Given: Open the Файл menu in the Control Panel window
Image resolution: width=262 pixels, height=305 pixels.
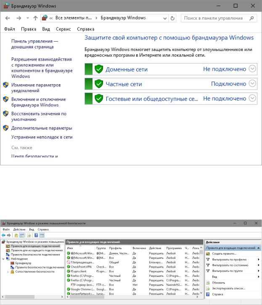Looking at the screenshot, I should [10, 29].
